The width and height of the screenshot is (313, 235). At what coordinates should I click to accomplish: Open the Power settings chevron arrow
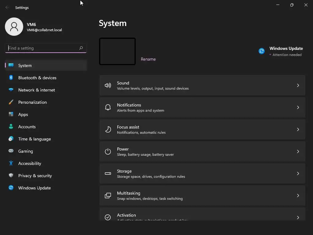(x=298, y=151)
